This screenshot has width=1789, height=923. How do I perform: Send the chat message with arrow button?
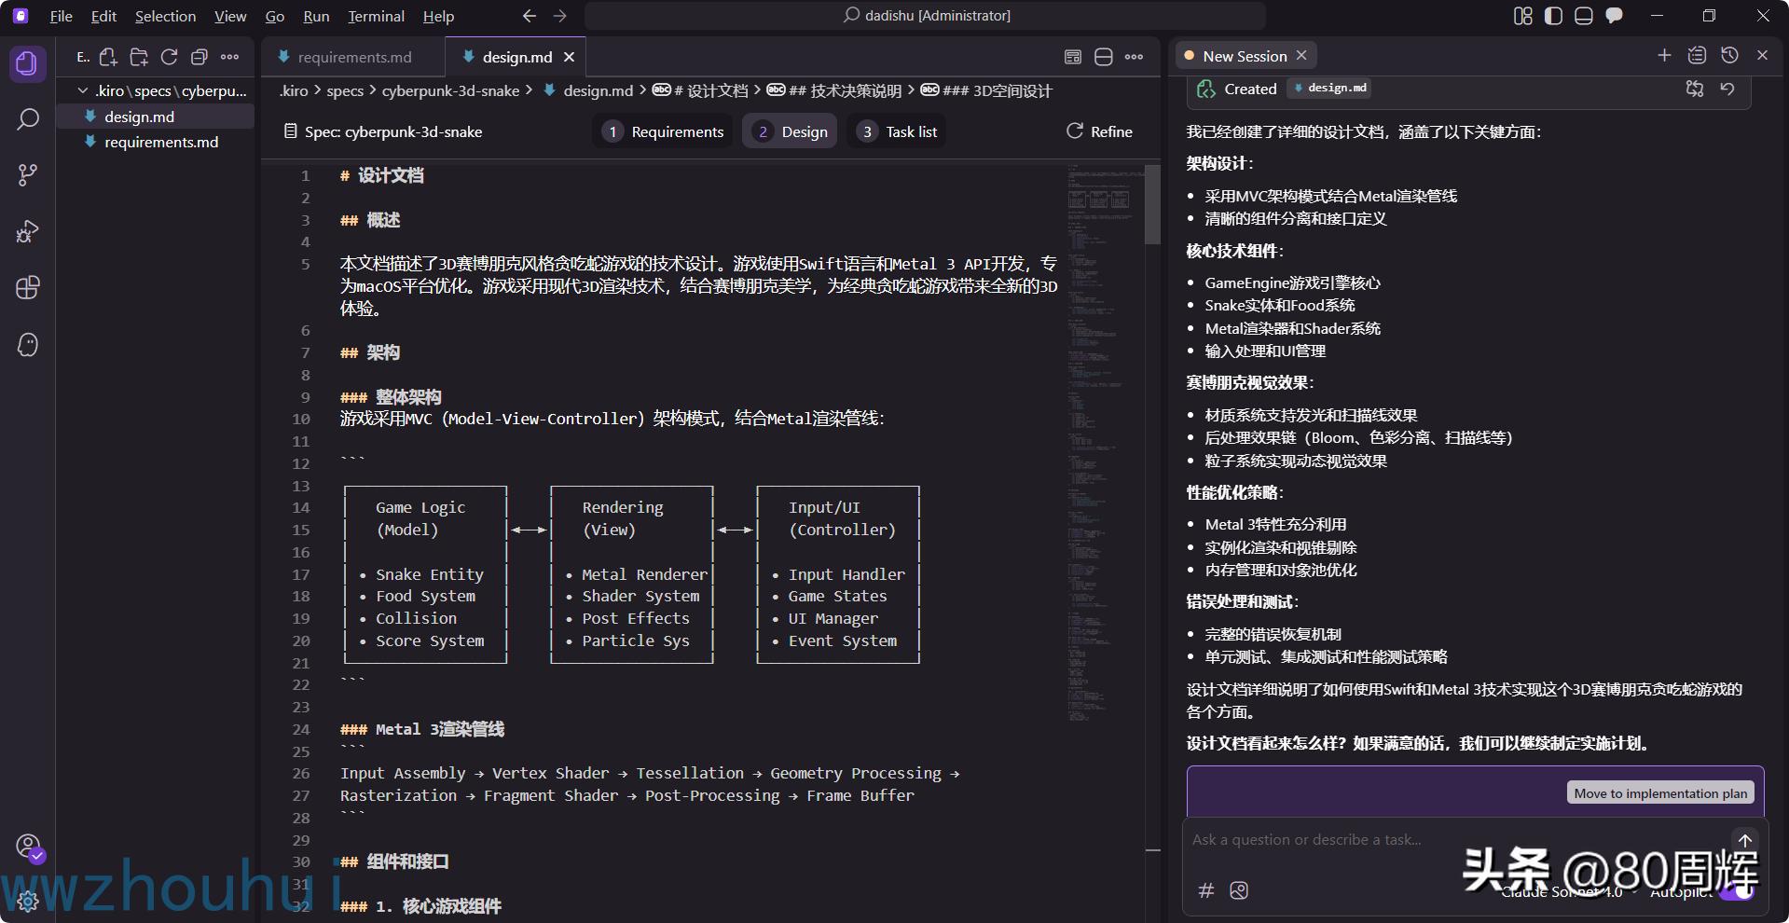point(1745,840)
